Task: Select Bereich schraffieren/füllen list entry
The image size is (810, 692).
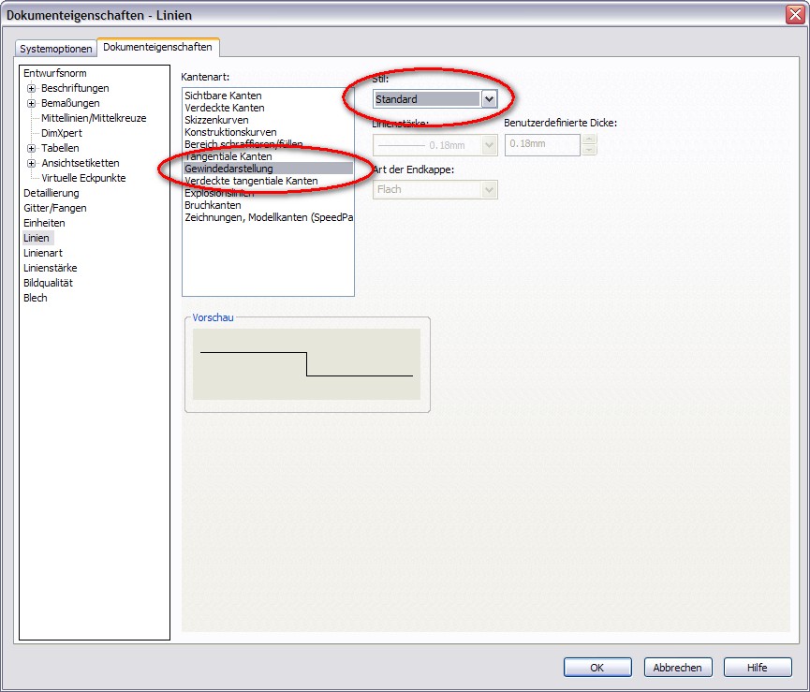Action: (268, 144)
